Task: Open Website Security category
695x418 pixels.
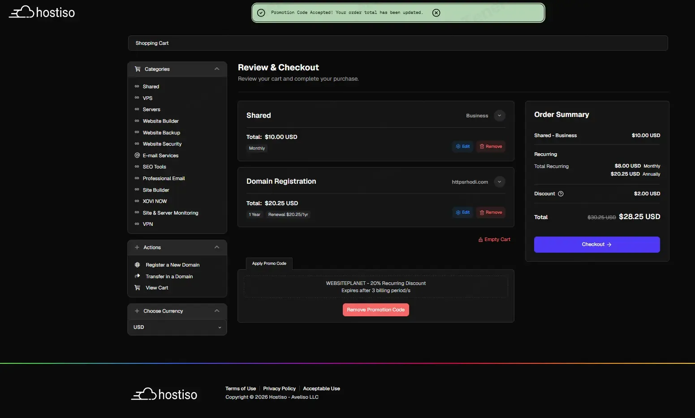Action: coord(162,144)
